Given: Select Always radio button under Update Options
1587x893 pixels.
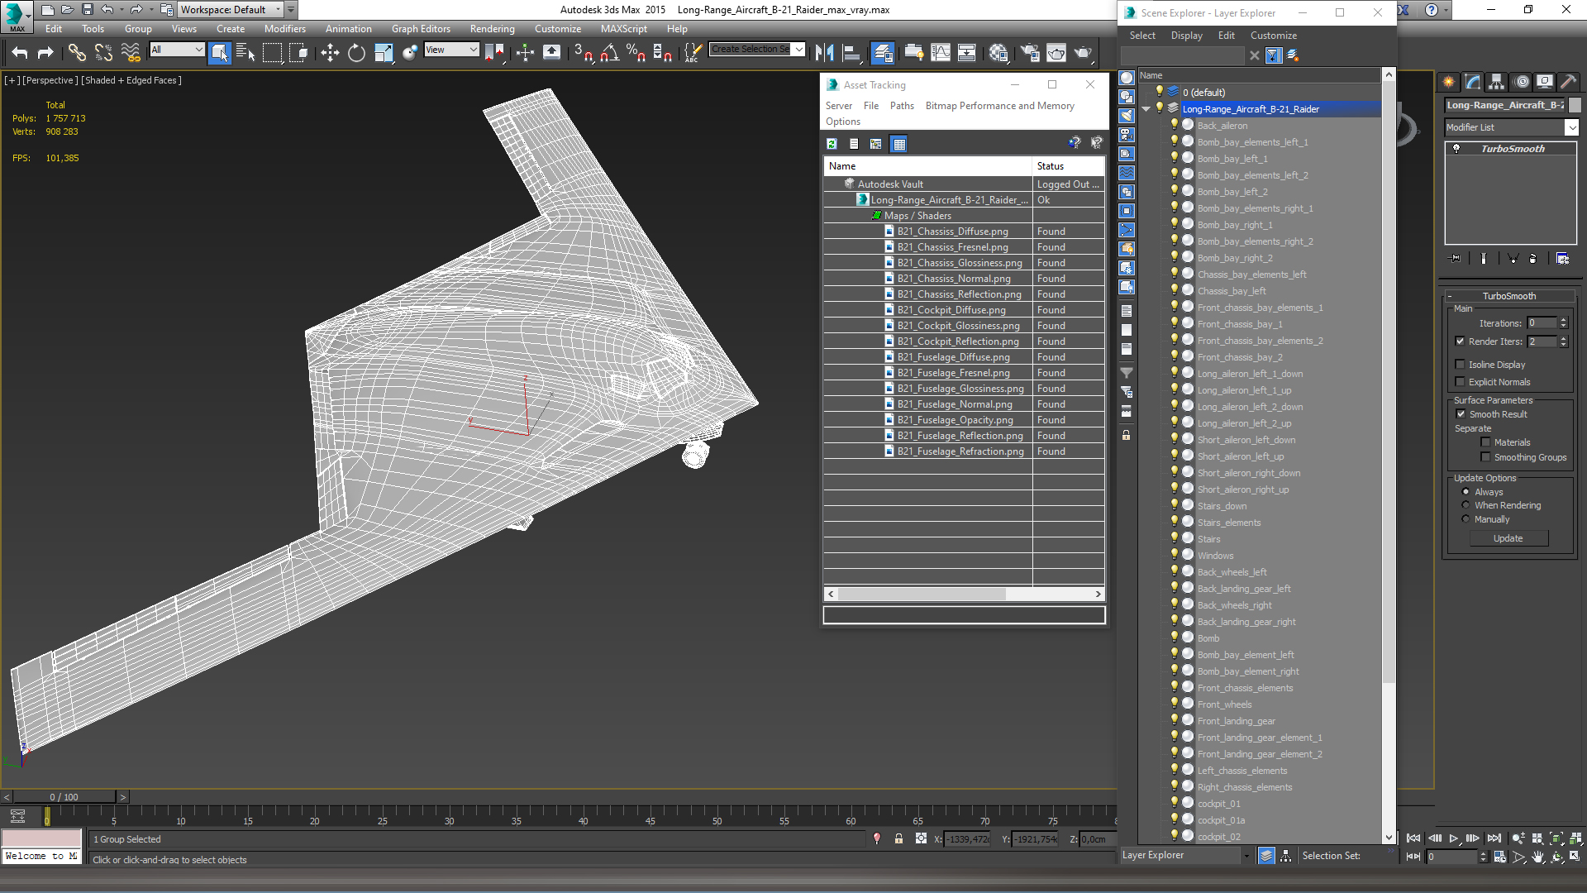Looking at the screenshot, I should [1466, 492].
